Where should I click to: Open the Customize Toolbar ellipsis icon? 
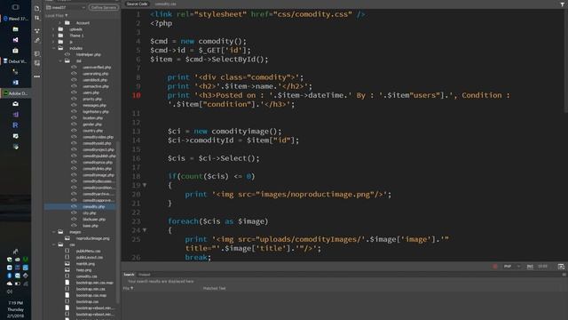click(x=37, y=76)
